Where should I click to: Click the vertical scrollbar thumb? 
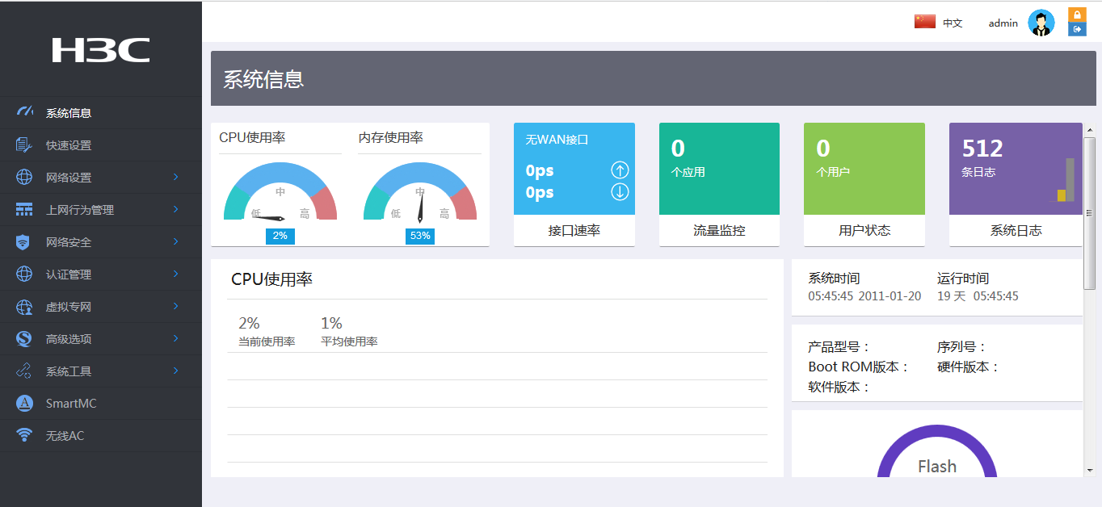[x=1089, y=213]
